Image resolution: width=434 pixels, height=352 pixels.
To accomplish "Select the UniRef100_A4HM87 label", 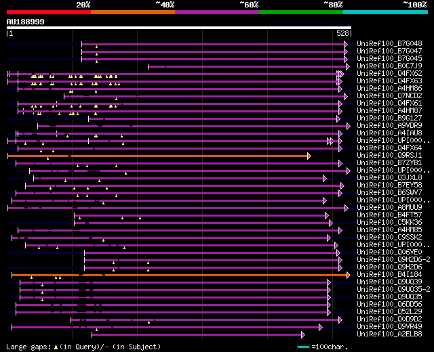I will point(389,111).
